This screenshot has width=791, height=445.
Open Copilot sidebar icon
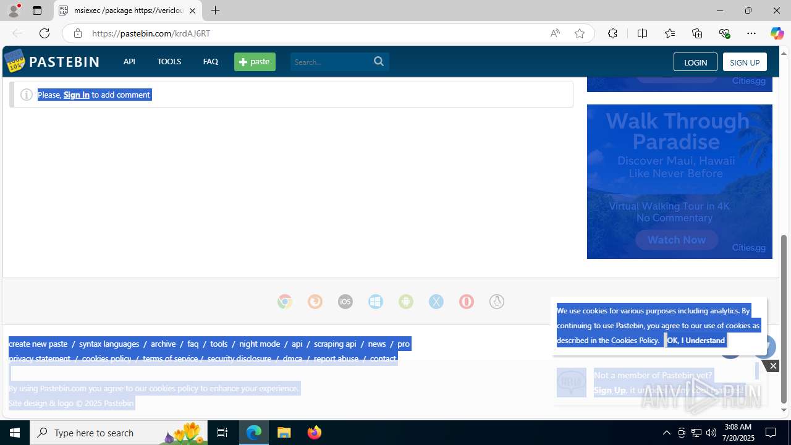(x=777, y=33)
